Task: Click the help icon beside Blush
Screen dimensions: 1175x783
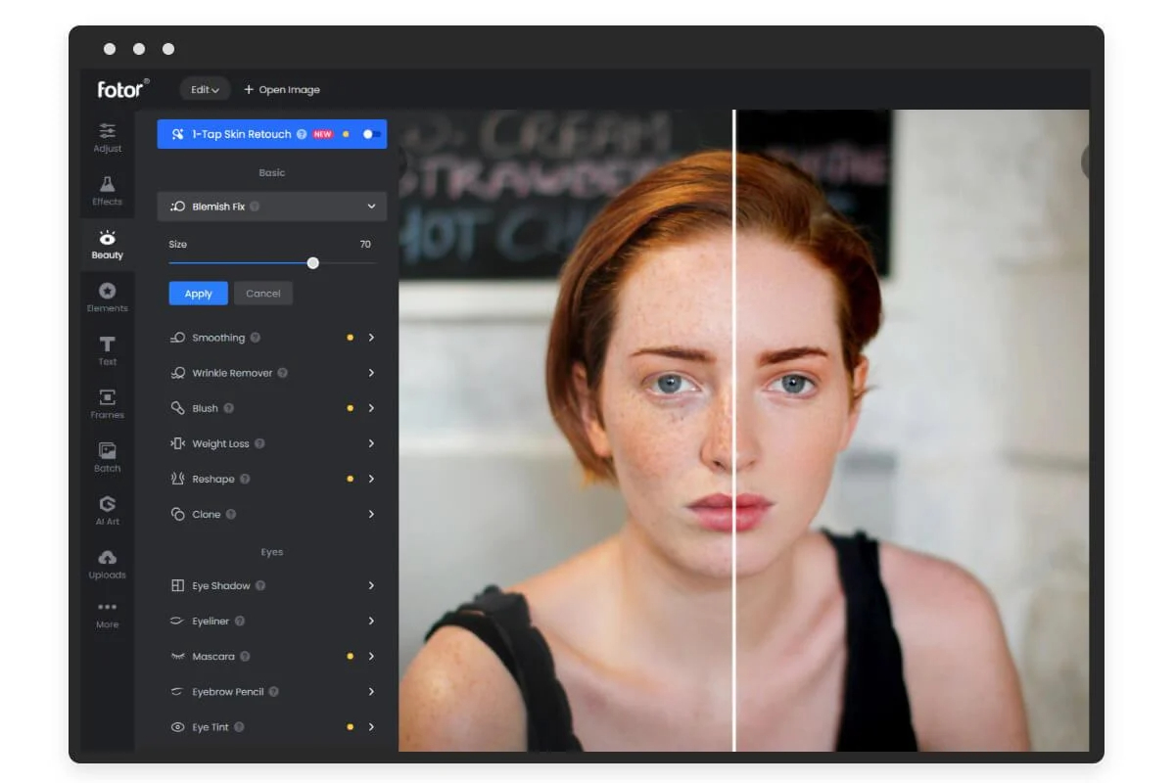Action: pos(228,408)
